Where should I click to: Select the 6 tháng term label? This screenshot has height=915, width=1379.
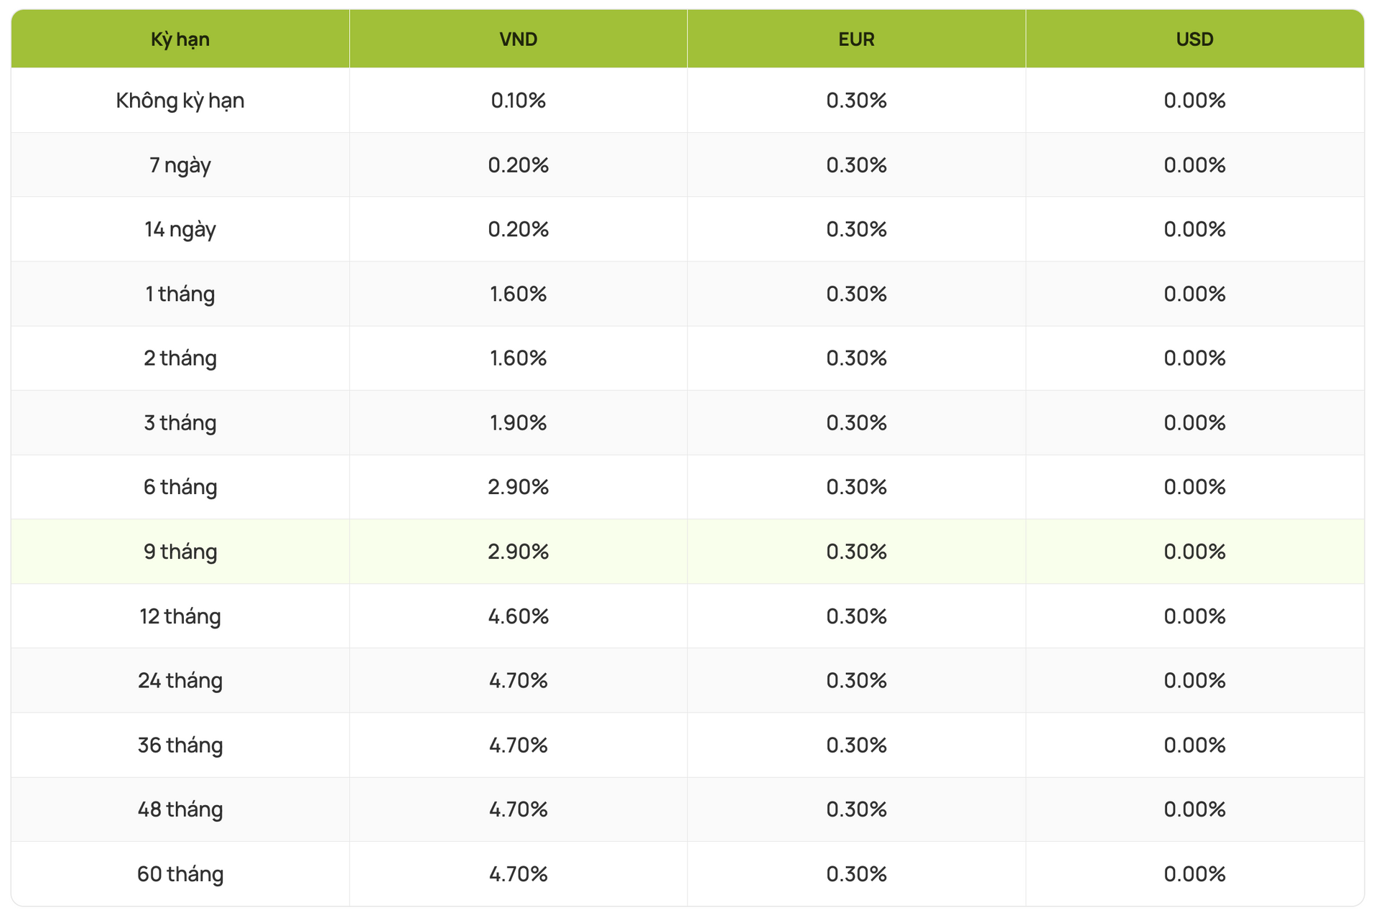pyautogui.click(x=180, y=487)
